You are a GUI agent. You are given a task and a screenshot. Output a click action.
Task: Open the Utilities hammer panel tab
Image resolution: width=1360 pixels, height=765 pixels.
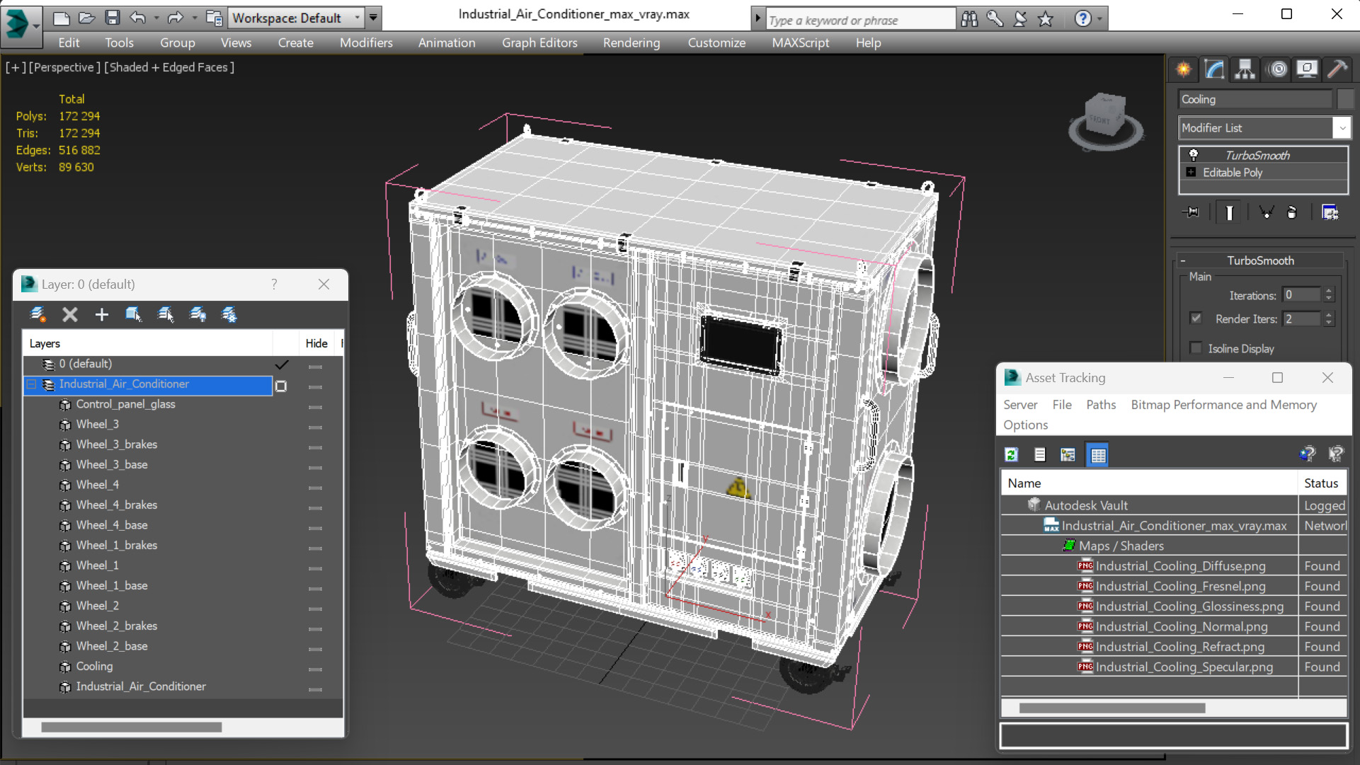[x=1337, y=69]
